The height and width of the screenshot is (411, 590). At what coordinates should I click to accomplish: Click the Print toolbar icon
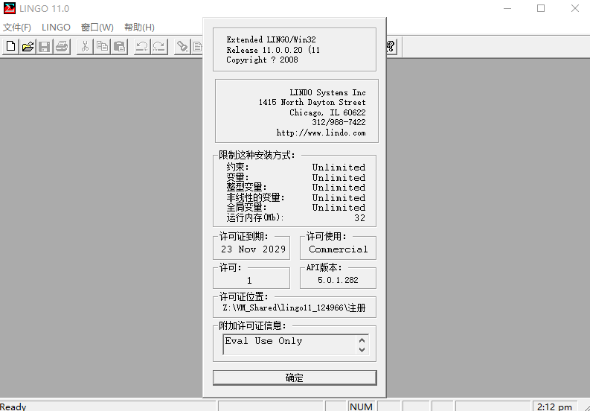62,47
